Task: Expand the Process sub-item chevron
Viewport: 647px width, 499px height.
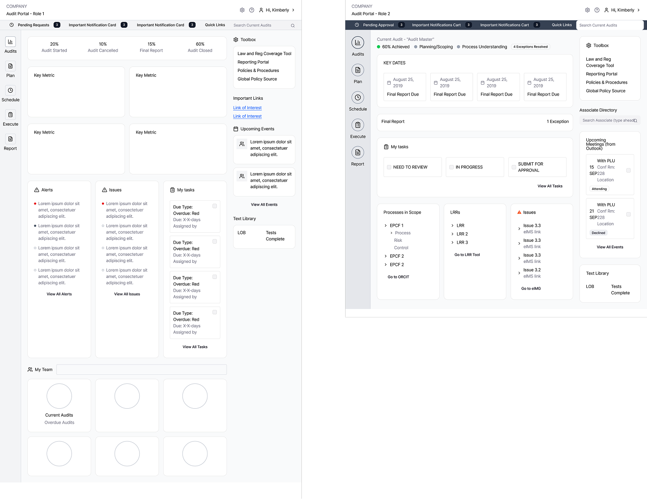Action: (x=391, y=233)
